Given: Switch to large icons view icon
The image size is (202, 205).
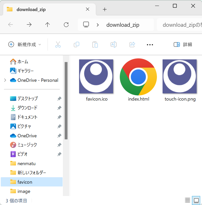Looking at the screenshot, I should (196, 200).
